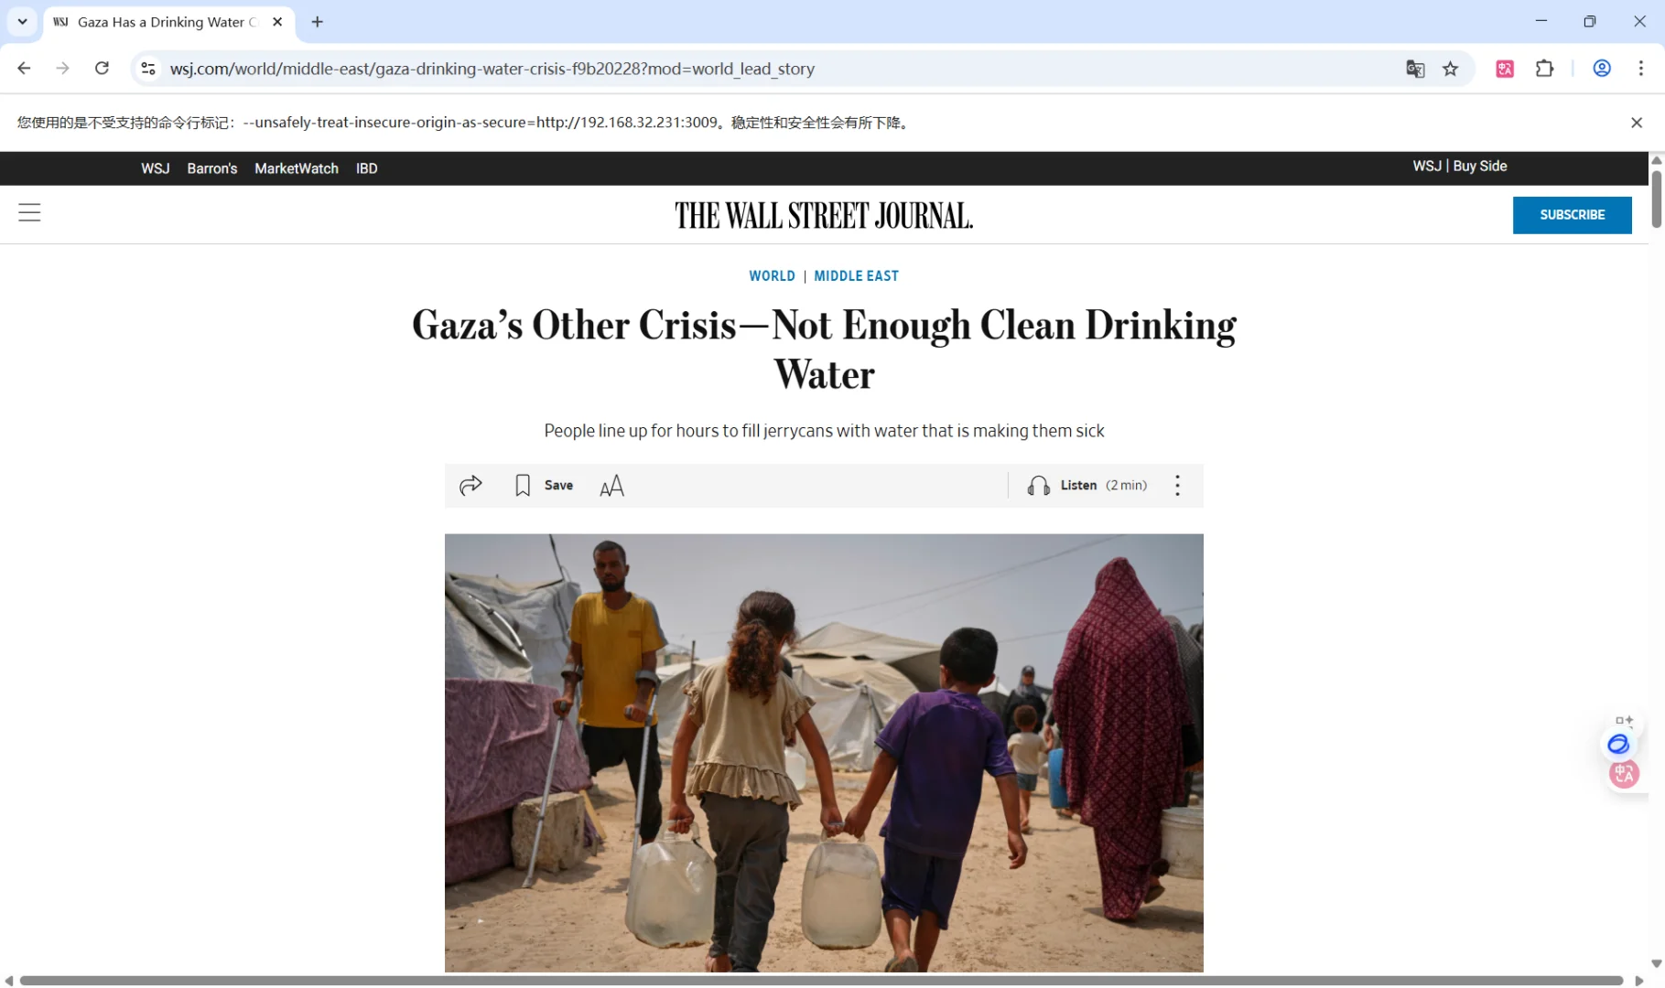Open the MIDDLE EAST section link
The image size is (1665, 988).
pyautogui.click(x=856, y=276)
